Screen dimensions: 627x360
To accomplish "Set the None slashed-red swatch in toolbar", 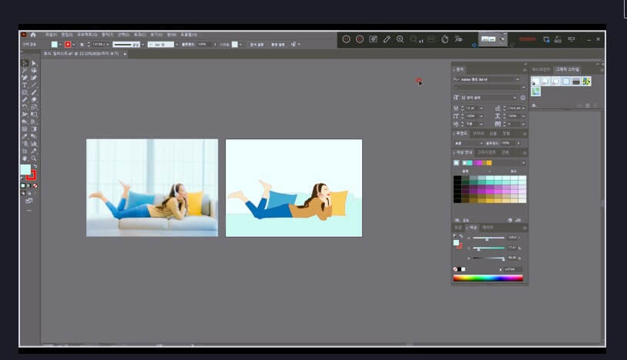I will click(35, 186).
